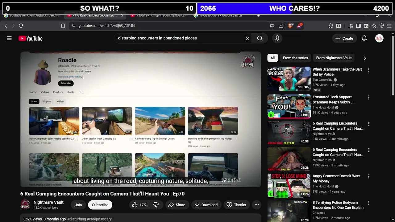Run search with the magnifier button
Screen dimensions: 395x222
[x=260, y=38]
